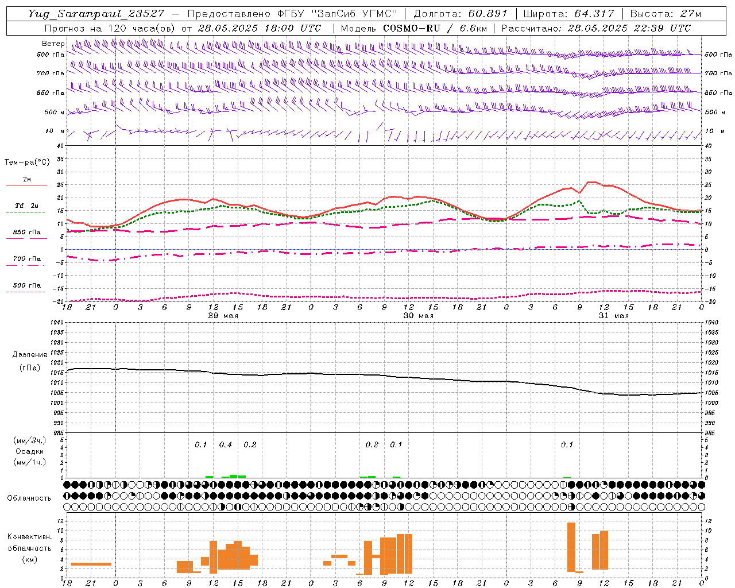
Task: Click the '(мм/1ч.)' precipitation unit label
Action: (x=29, y=462)
